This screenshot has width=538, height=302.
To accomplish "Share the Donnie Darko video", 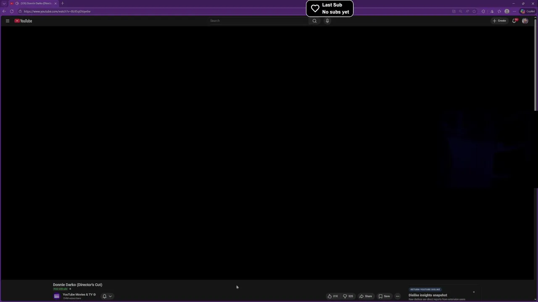I will click(366, 296).
